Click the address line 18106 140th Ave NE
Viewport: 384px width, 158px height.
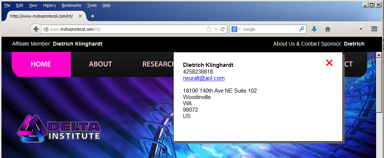[x=220, y=91]
